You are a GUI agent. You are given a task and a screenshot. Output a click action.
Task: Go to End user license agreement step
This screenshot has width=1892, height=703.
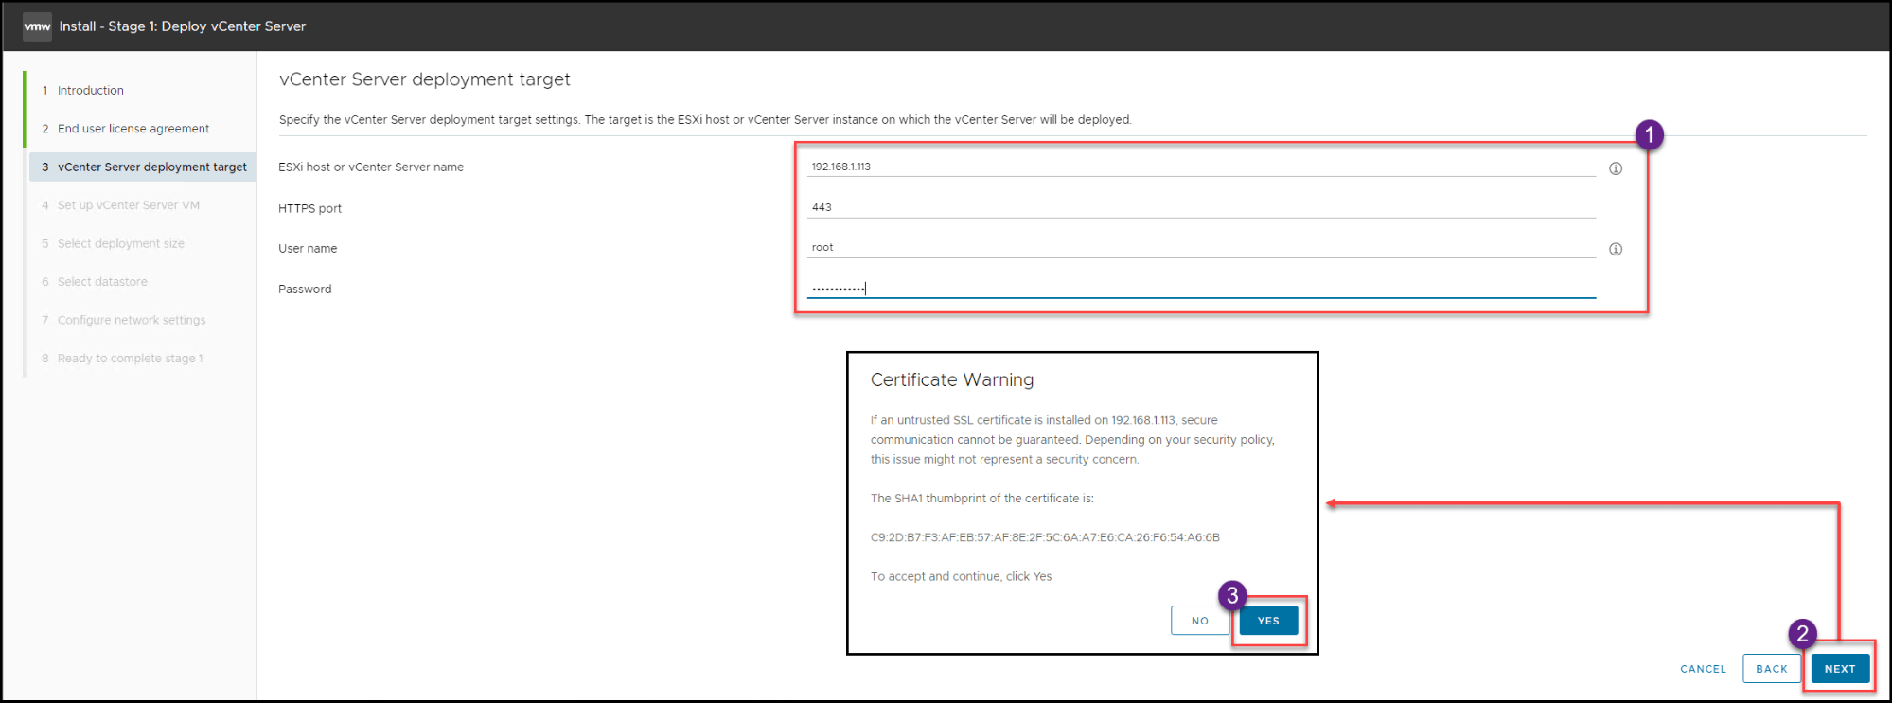click(133, 129)
